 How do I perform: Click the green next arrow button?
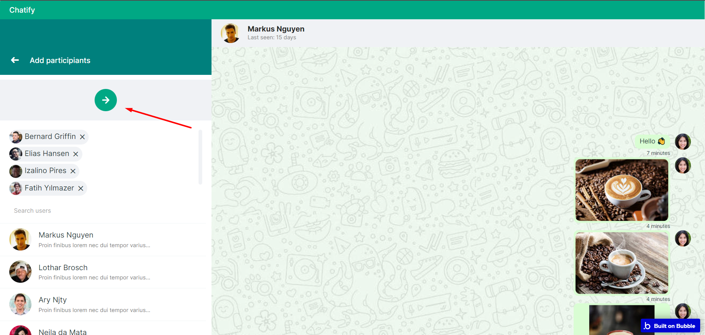point(106,100)
